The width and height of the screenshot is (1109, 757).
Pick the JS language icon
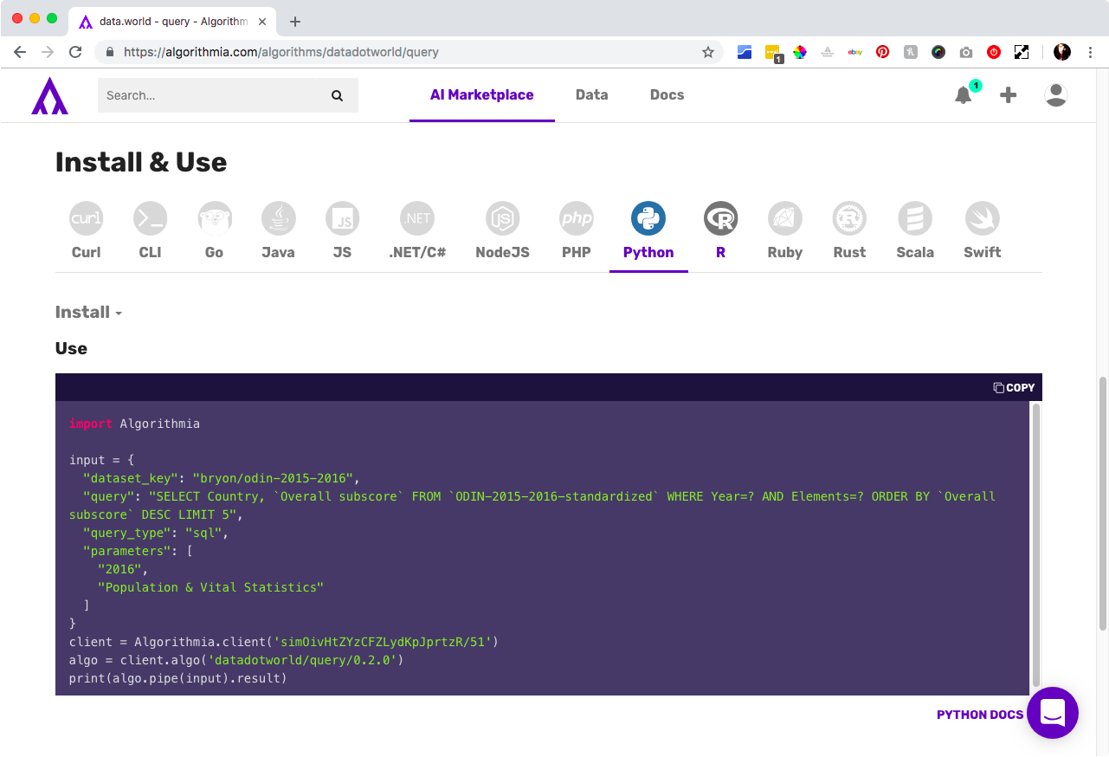[342, 218]
